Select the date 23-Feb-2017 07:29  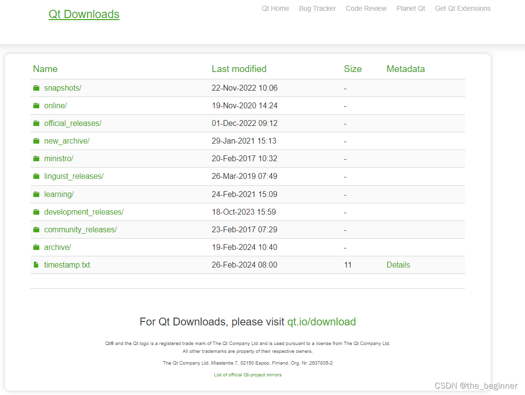pos(244,230)
